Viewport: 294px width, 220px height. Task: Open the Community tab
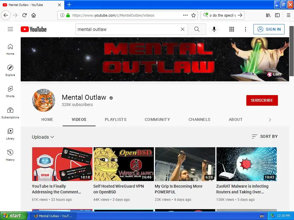[x=157, y=119]
